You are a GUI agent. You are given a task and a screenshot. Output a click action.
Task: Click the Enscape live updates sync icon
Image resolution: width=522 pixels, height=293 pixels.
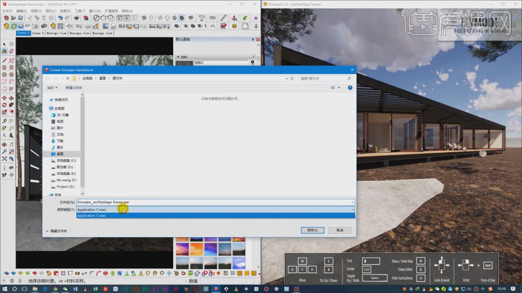pyautogui.click(x=13, y=26)
